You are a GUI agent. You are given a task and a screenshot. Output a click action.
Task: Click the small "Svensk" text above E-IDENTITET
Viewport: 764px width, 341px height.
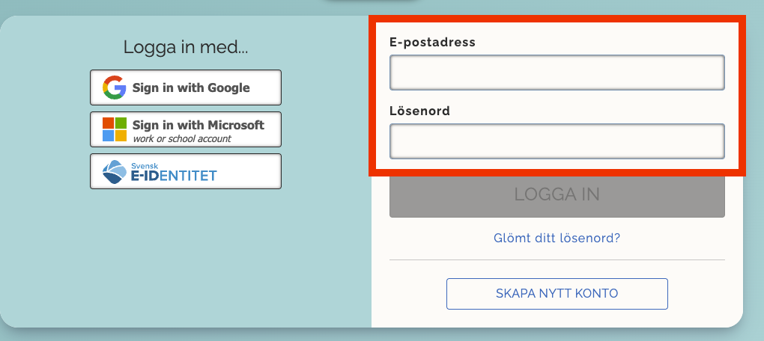[142, 165]
